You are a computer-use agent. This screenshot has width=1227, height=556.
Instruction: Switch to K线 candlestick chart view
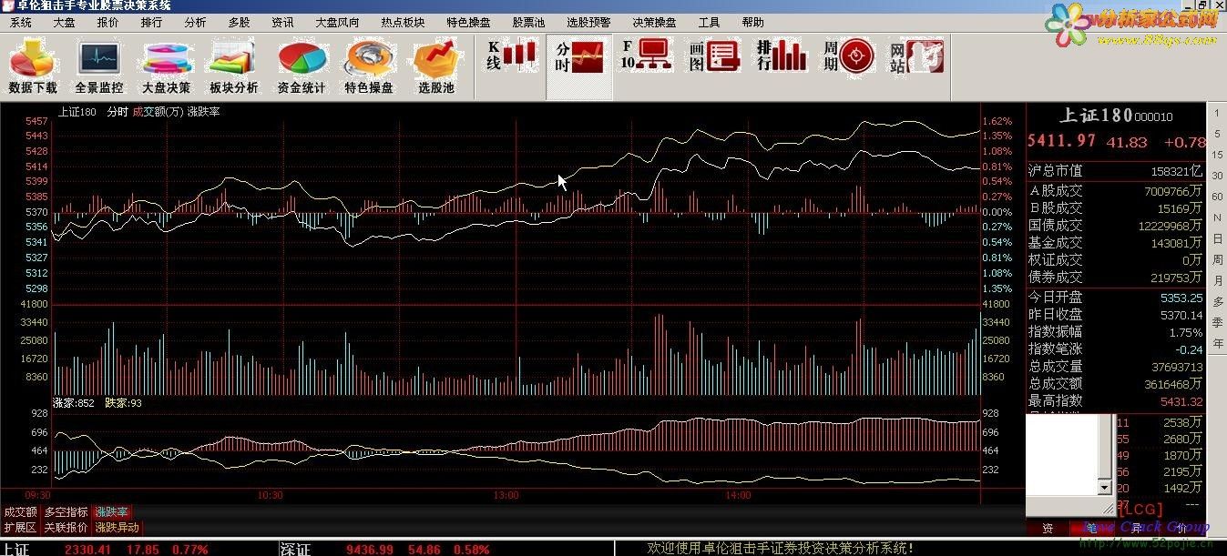coord(512,56)
